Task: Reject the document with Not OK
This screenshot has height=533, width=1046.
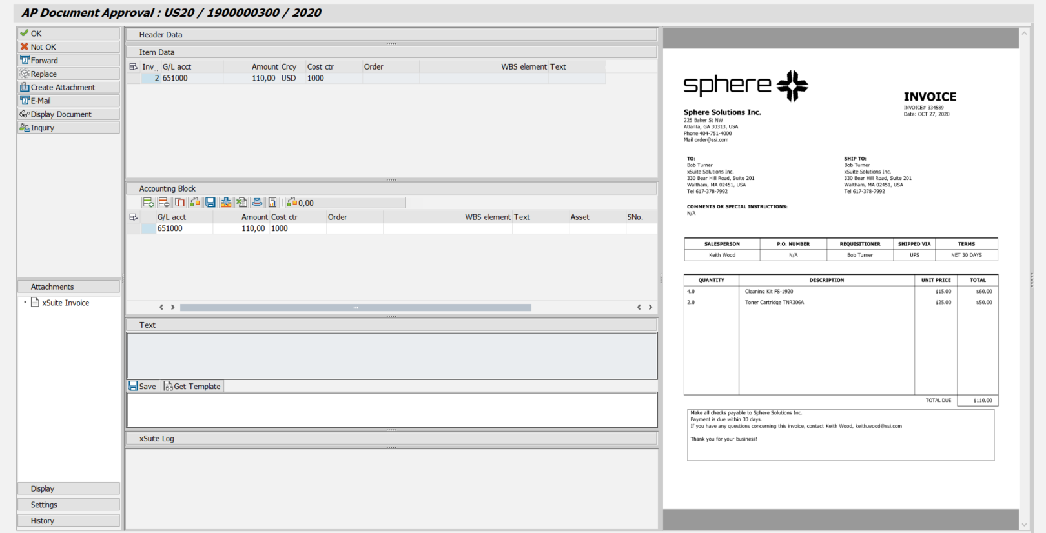Action: (43, 47)
